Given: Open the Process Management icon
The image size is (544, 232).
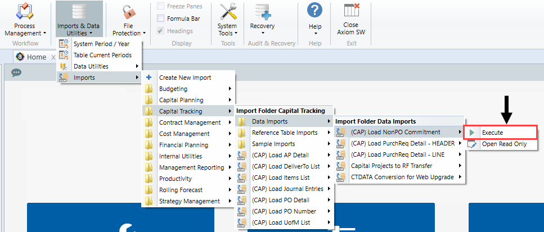Looking at the screenshot, I should tap(25, 11).
